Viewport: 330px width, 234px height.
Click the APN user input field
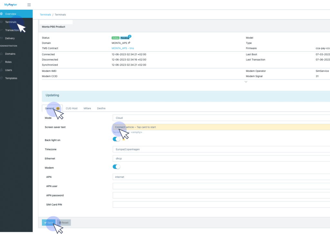[x=221, y=186]
